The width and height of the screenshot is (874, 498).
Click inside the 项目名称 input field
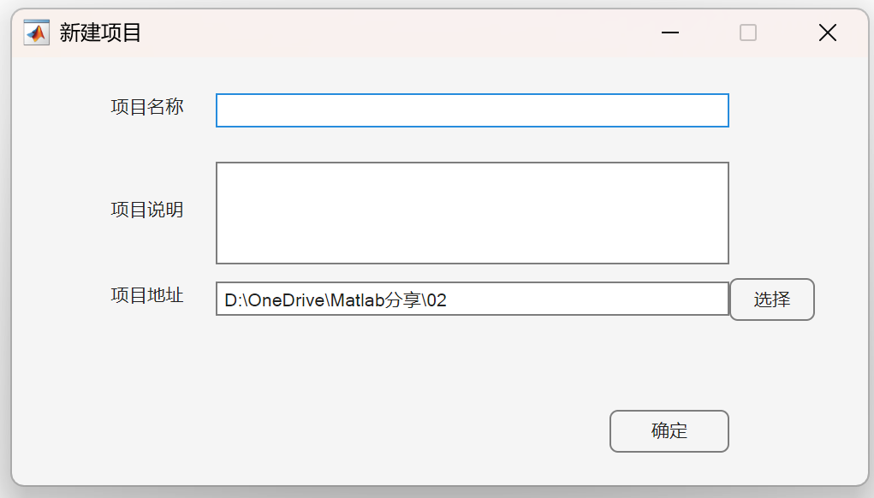tap(472, 110)
